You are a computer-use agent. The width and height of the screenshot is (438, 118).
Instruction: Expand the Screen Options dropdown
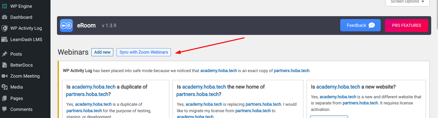click(x=407, y=2)
